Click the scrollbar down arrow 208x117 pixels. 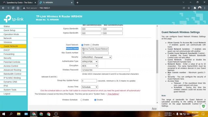tap(157, 103)
